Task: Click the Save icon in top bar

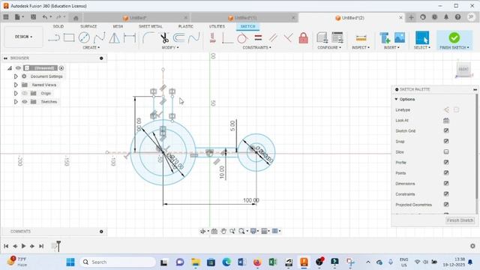Action: click(x=33, y=17)
